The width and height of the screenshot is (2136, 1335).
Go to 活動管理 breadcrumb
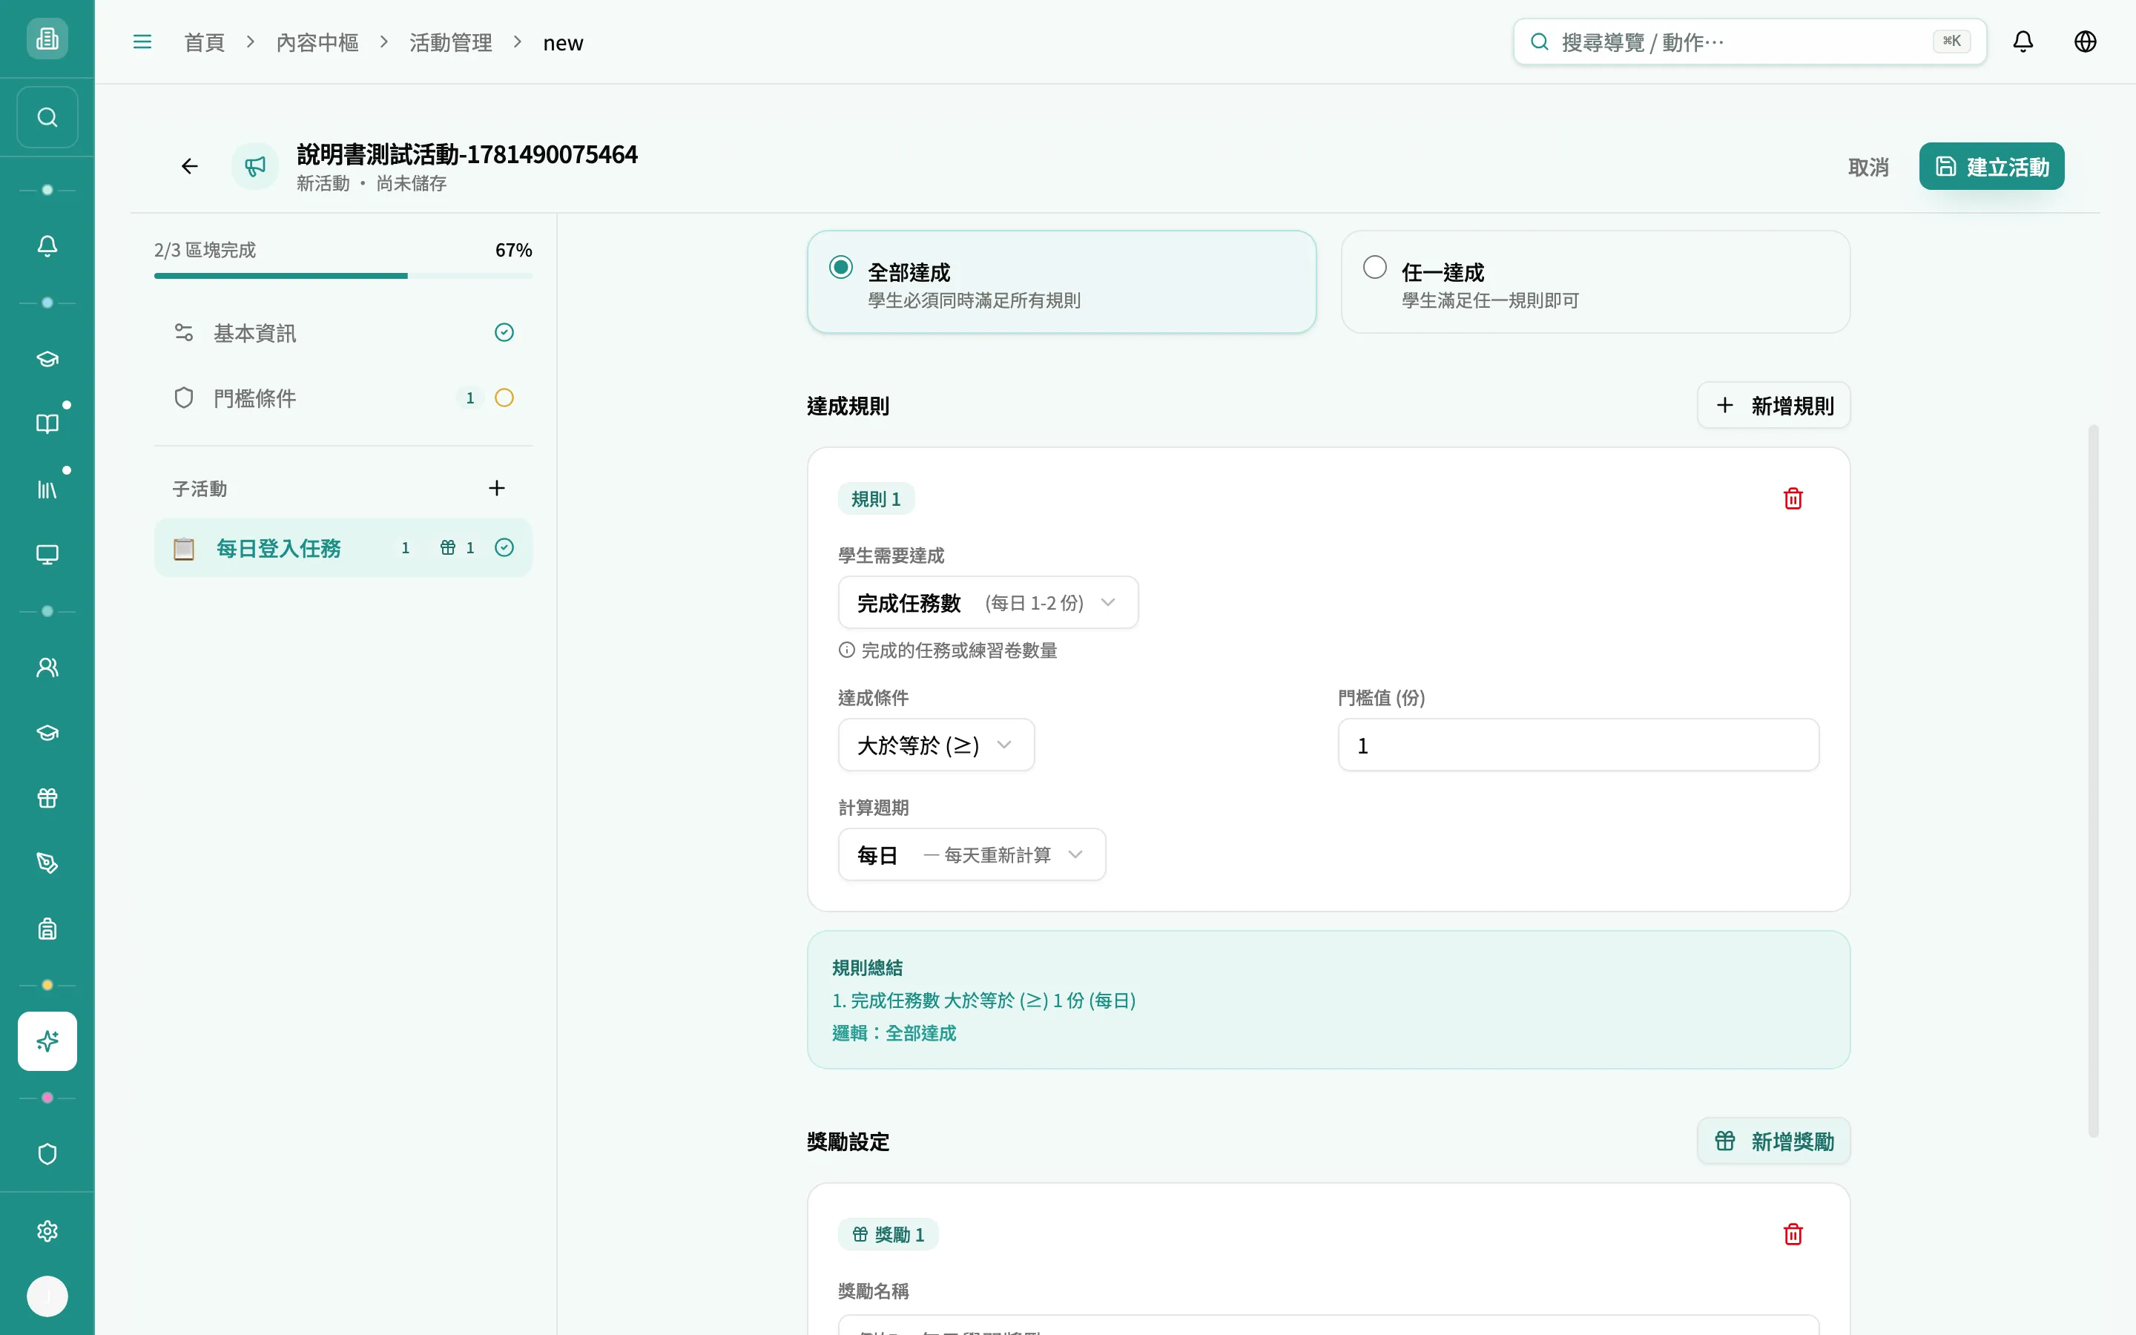450,42
